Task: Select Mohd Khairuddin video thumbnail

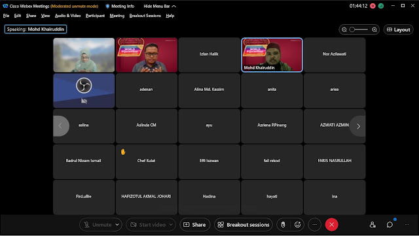Action: (272, 55)
